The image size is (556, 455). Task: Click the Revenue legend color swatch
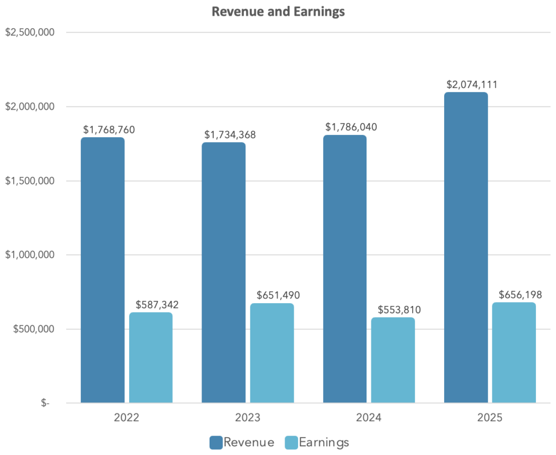(216, 443)
